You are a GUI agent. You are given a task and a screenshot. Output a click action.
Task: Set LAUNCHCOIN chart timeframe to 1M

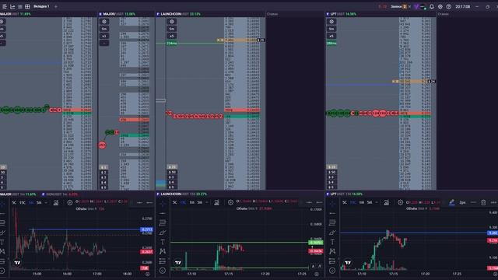(x=192, y=202)
